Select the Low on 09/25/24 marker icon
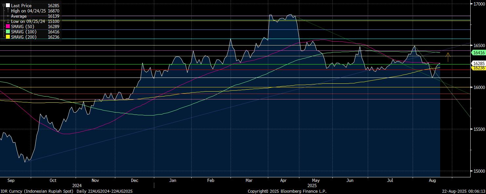The height and width of the screenshot is (194, 486). tap(8, 21)
